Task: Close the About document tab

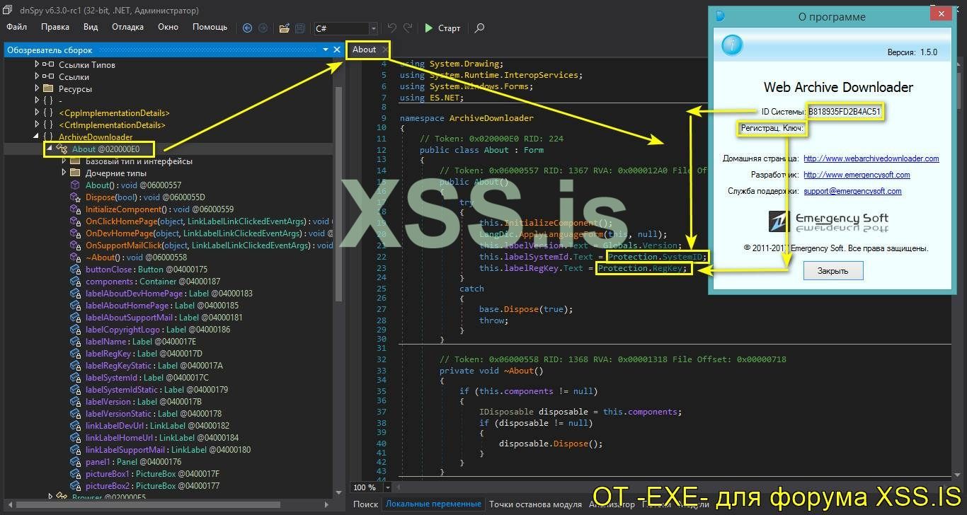Action: [384, 50]
